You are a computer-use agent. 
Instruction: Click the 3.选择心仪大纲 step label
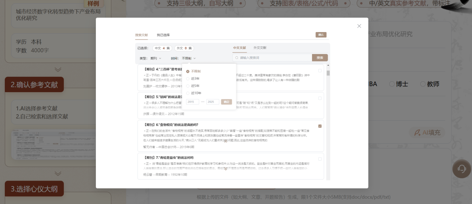click(34, 189)
